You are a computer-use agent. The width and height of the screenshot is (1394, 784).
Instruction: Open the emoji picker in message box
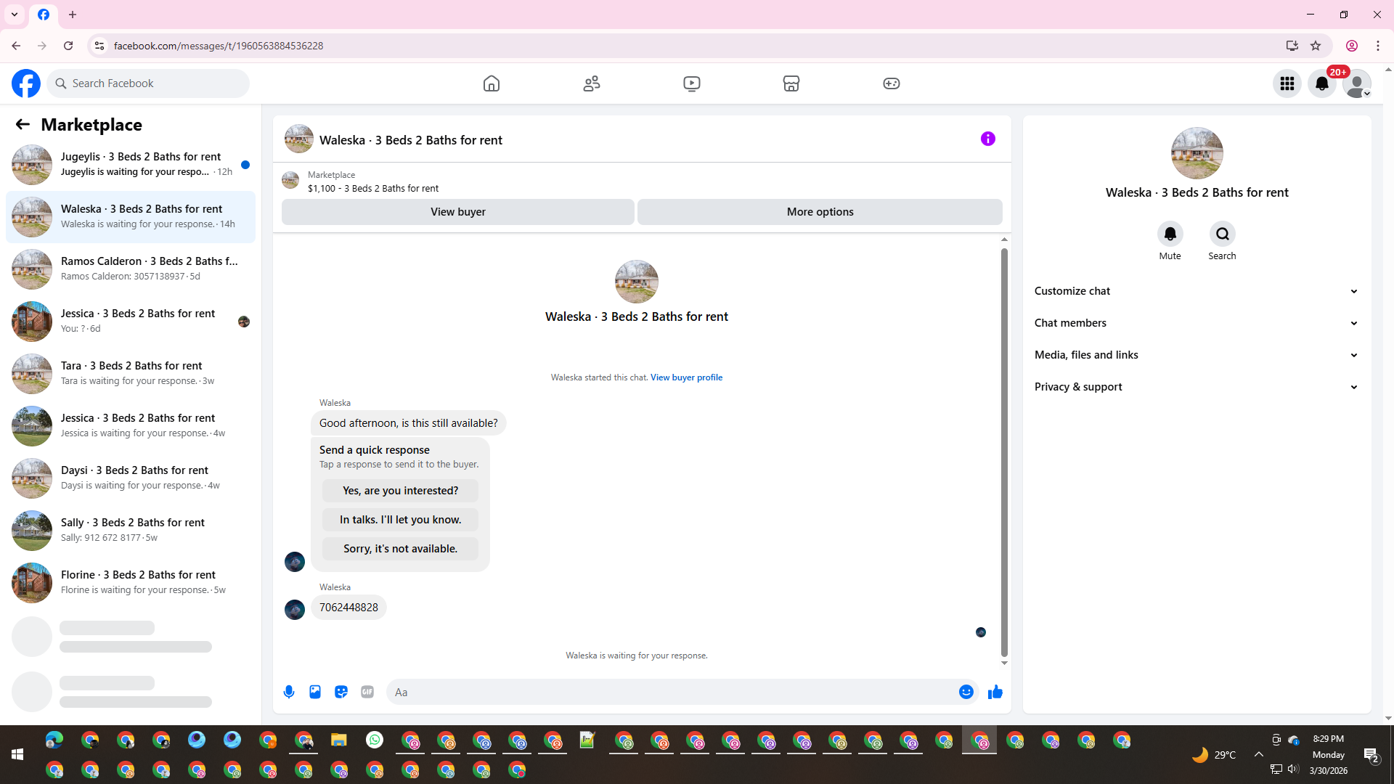point(966,692)
